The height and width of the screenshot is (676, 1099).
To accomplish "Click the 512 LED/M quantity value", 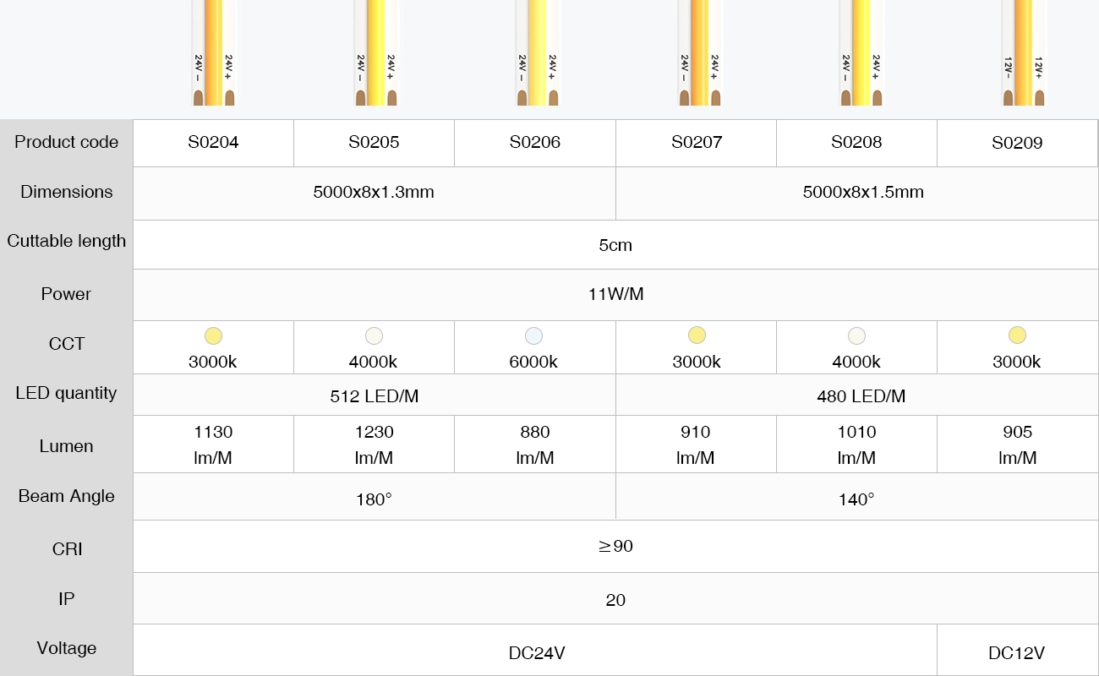I will pyautogui.click(x=374, y=396).
